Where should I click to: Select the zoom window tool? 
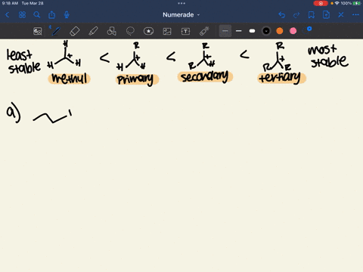38,31
